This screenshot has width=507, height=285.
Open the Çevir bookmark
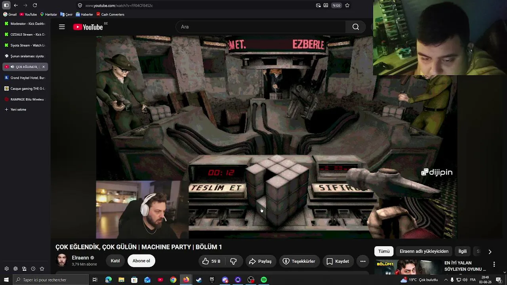click(67, 15)
